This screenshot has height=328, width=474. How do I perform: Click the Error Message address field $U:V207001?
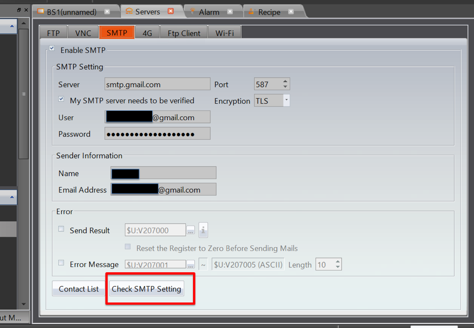[x=155, y=265]
